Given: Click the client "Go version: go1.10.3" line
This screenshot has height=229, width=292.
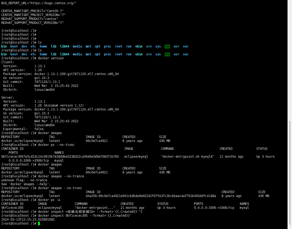Looking at the screenshot, I should [26, 78].
